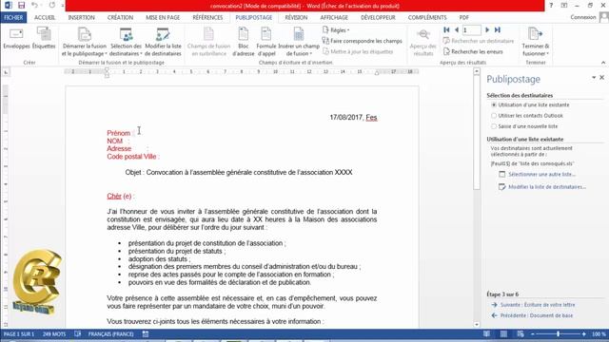The width and height of the screenshot is (609, 342).
Task: Click the zoom slider handle
Action: click(559, 333)
